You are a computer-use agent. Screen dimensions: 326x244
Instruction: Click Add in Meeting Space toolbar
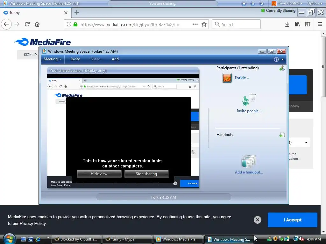(115, 59)
